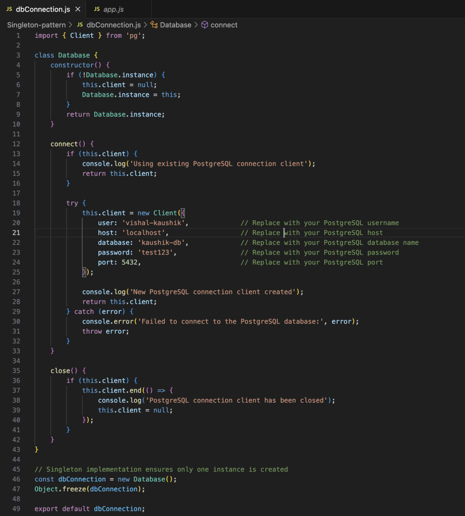Click the JS file icon on app.js tab
The height and width of the screenshot is (516, 465).
click(x=97, y=9)
